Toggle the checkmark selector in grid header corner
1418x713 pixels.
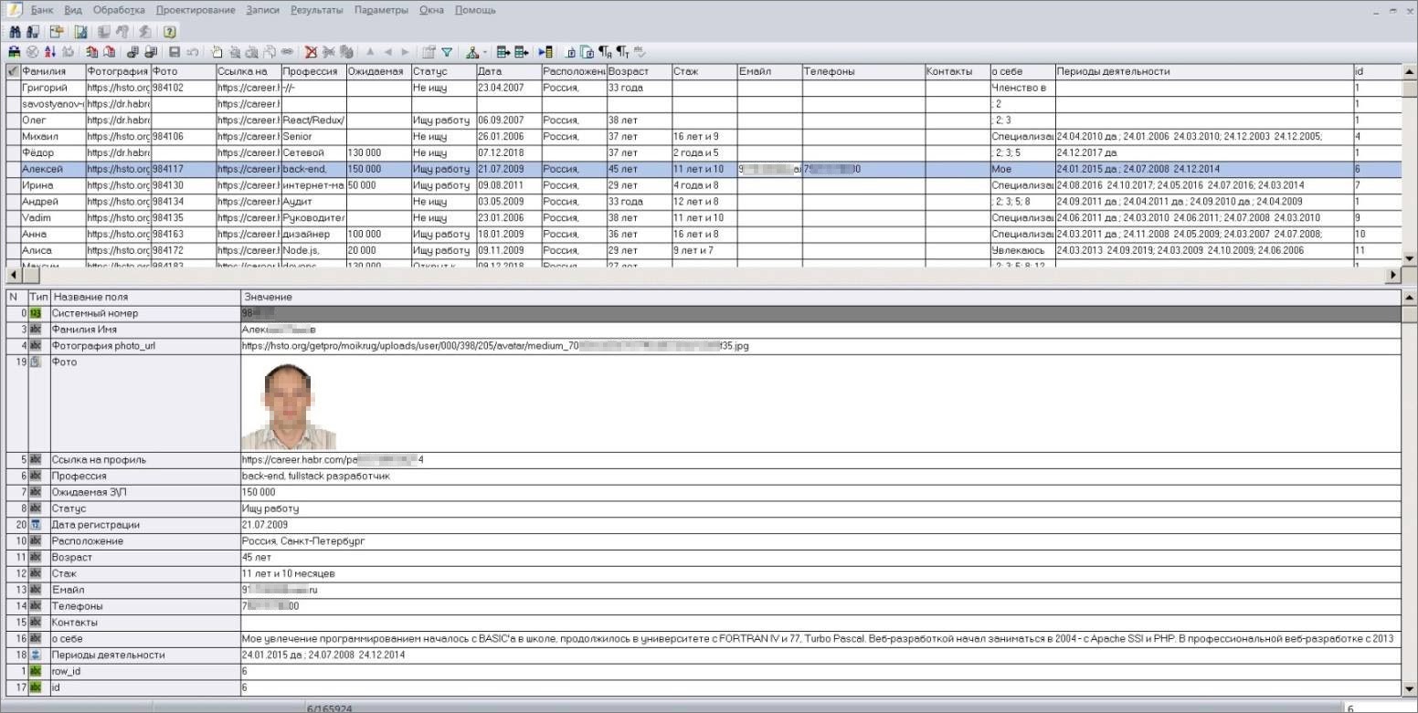coord(12,71)
